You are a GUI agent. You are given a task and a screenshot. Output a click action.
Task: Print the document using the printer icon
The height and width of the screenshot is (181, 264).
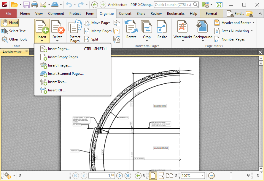click(35, 5)
